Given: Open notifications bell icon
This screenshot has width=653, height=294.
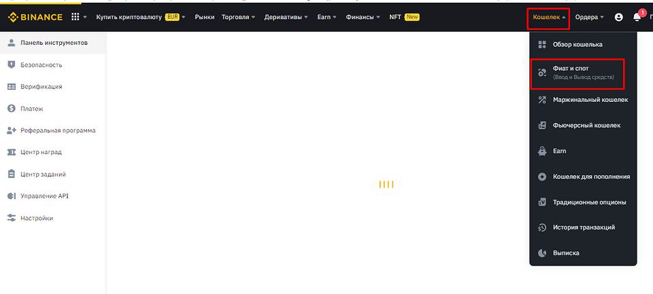Looking at the screenshot, I should pyautogui.click(x=637, y=17).
